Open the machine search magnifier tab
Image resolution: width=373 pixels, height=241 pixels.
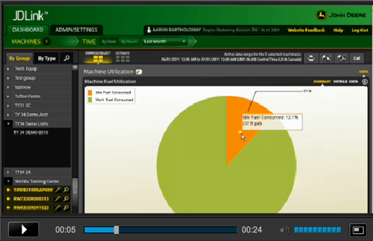(67, 58)
